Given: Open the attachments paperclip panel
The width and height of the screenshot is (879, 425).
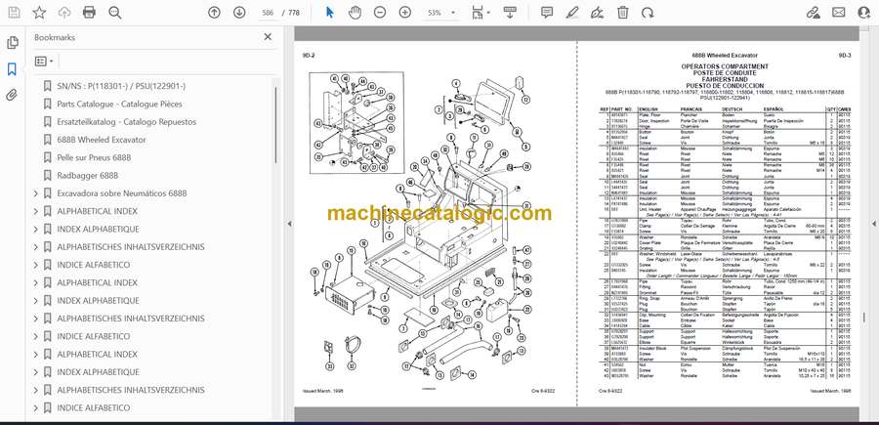Looking at the screenshot, I should (x=12, y=95).
